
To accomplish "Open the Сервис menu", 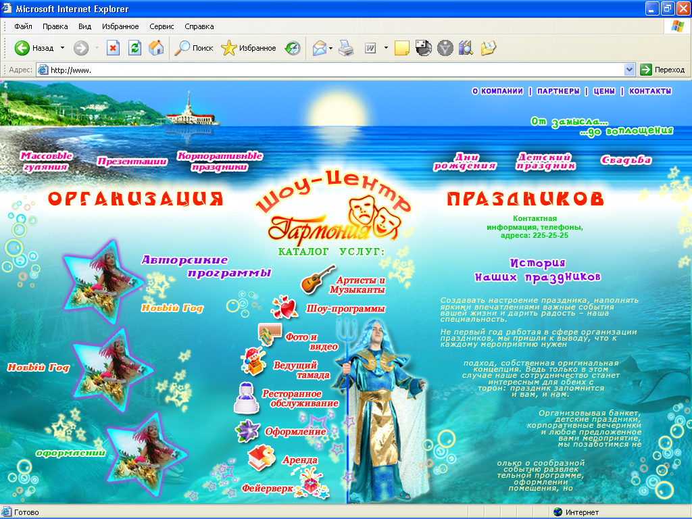I will coord(162,26).
